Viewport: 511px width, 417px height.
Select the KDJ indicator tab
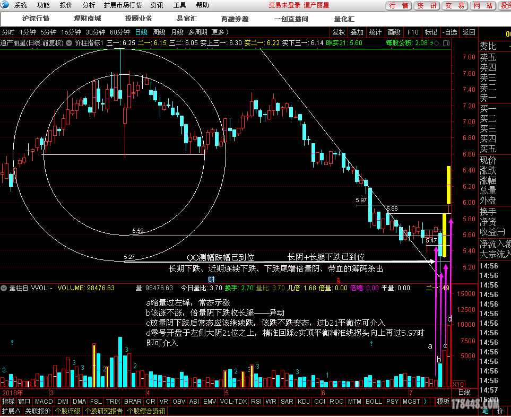(x=304, y=402)
